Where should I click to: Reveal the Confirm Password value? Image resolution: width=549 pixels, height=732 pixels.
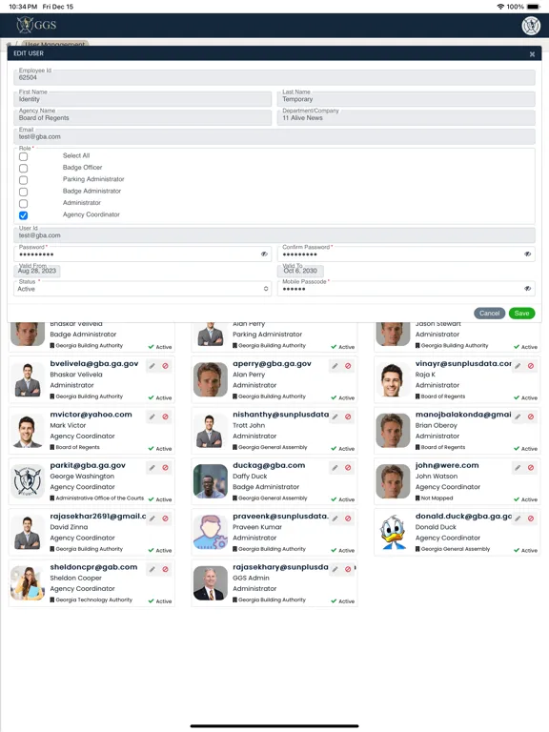point(527,254)
